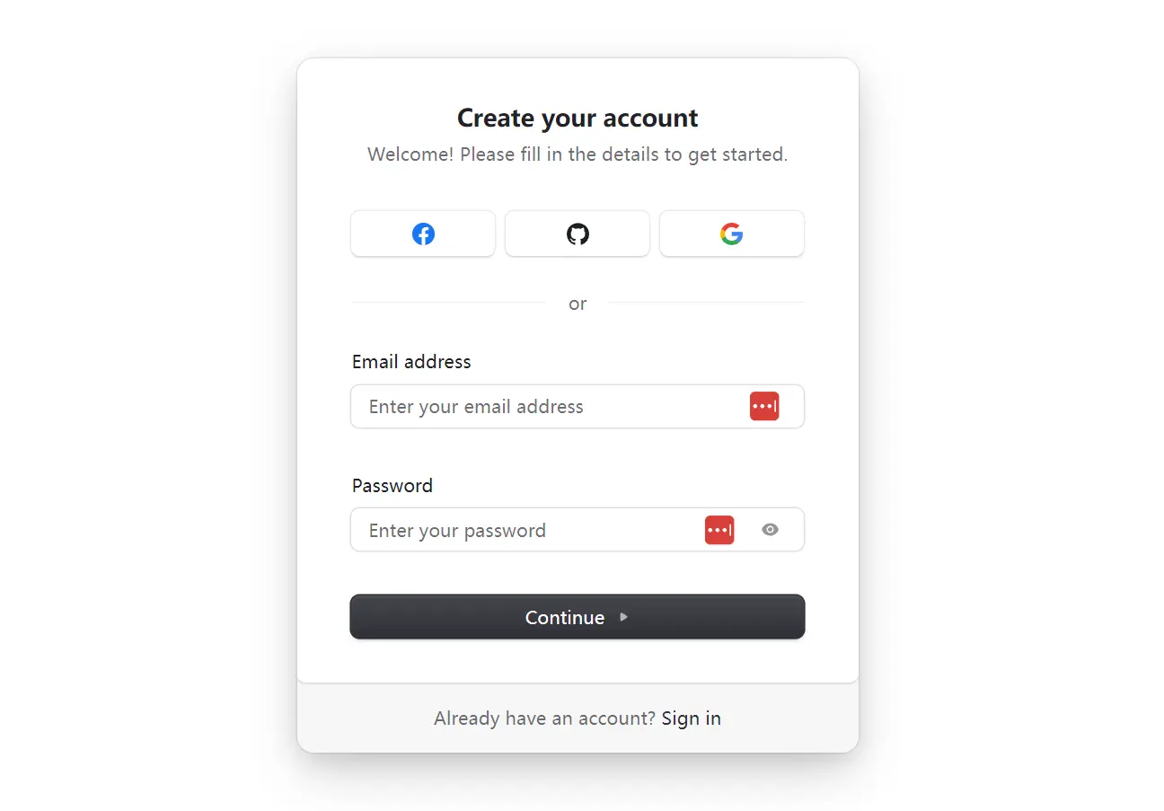The height and width of the screenshot is (811, 1164).
Task: Click the password manager icon in the password field
Action: pos(719,529)
